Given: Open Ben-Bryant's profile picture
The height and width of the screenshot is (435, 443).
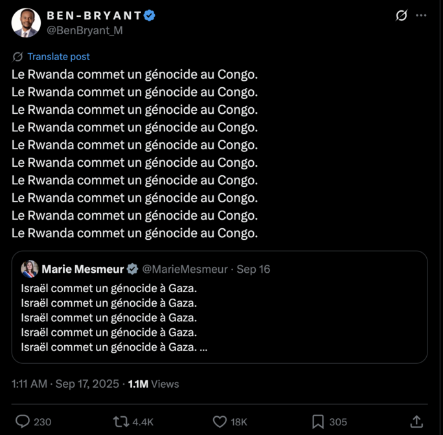Looking at the screenshot, I should point(26,23).
